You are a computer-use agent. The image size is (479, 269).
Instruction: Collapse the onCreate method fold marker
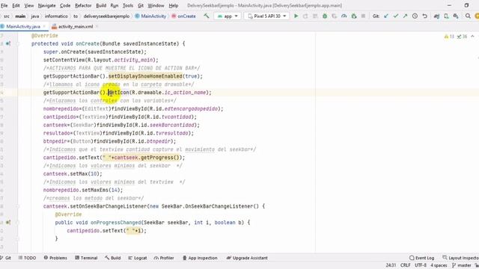(x=18, y=43)
